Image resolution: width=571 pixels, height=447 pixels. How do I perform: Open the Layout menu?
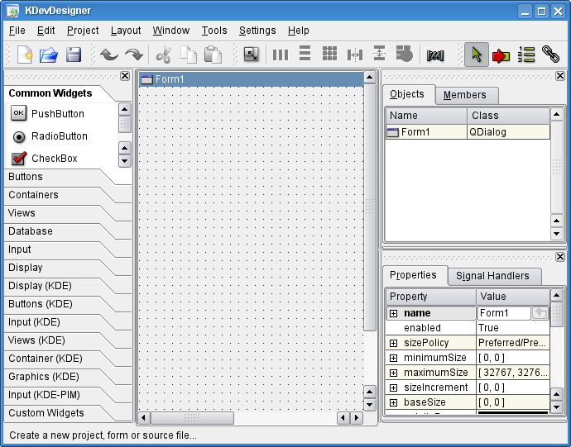pos(126,31)
